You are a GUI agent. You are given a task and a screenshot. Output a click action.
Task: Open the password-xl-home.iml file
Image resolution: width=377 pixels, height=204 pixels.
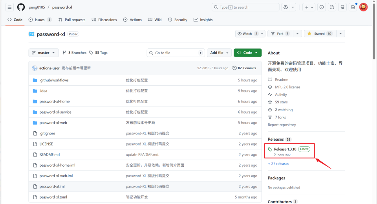[57, 165]
